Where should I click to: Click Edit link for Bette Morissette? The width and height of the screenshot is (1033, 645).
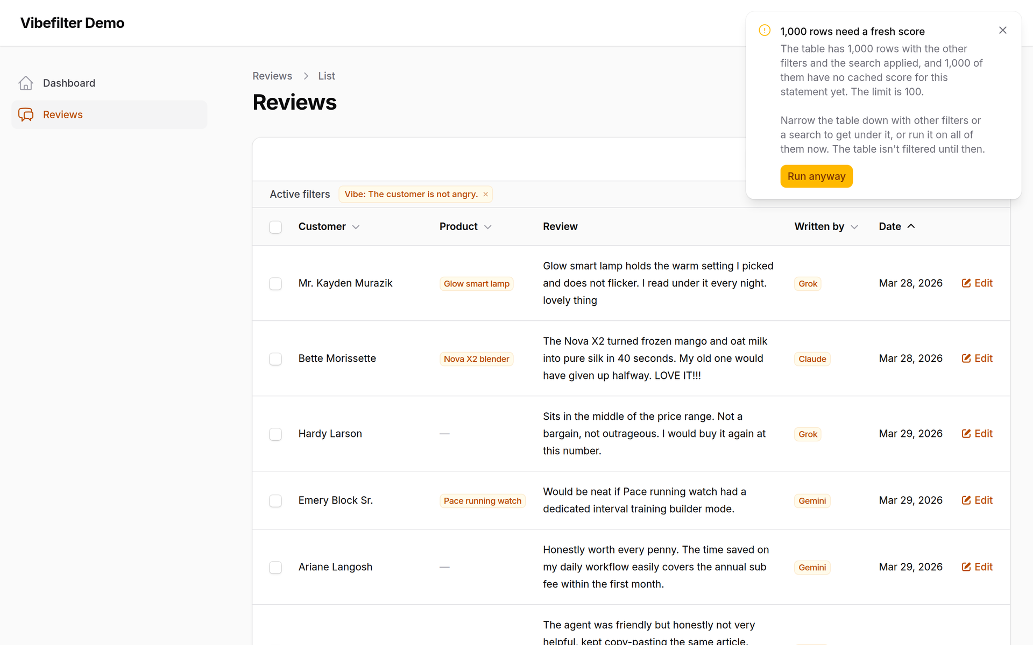pos(977,359)
